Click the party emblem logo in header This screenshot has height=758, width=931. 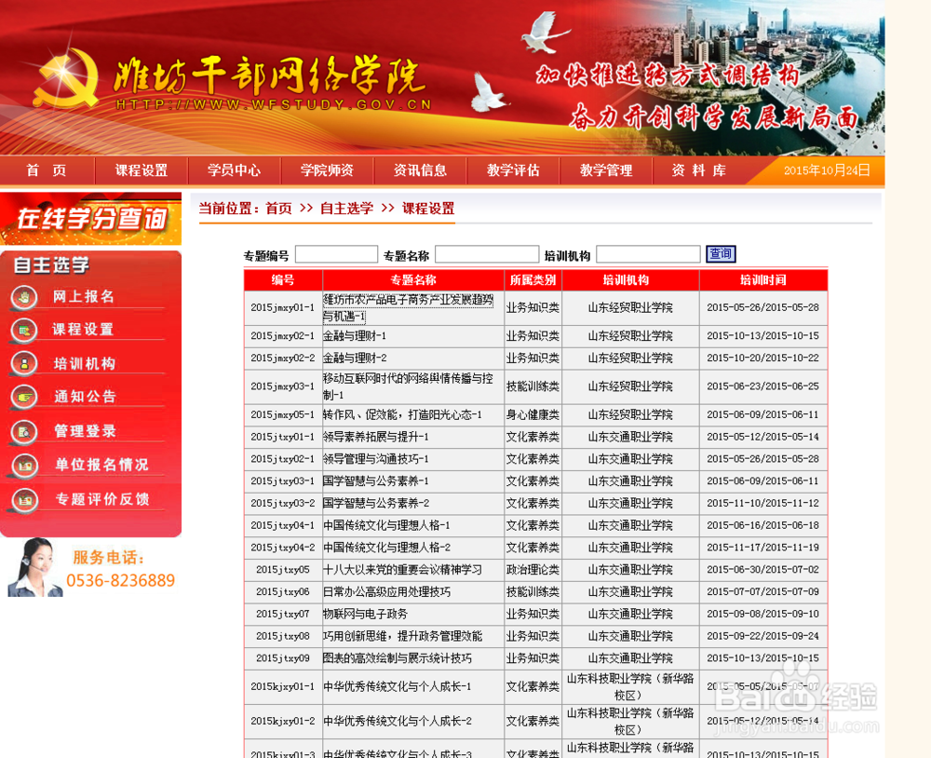point(66,78)
